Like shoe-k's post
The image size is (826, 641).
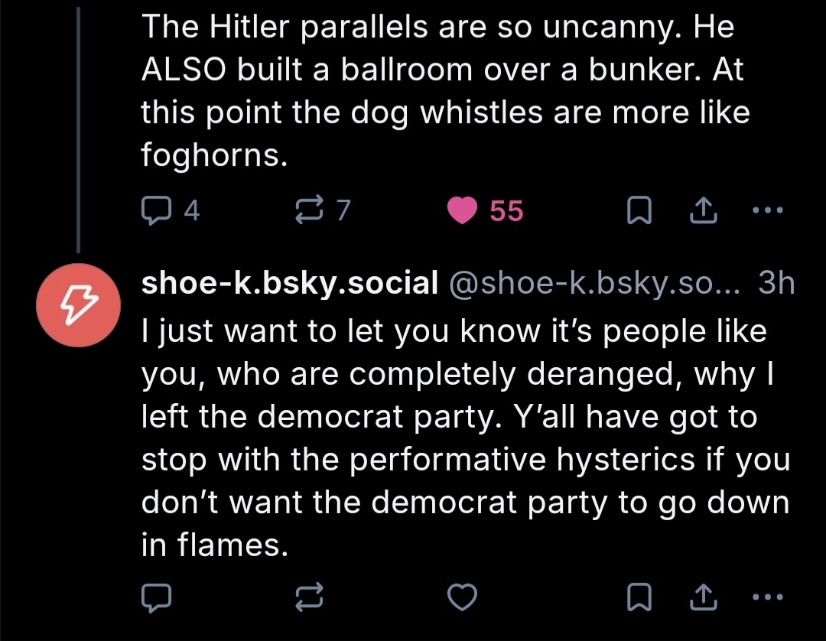462,597
